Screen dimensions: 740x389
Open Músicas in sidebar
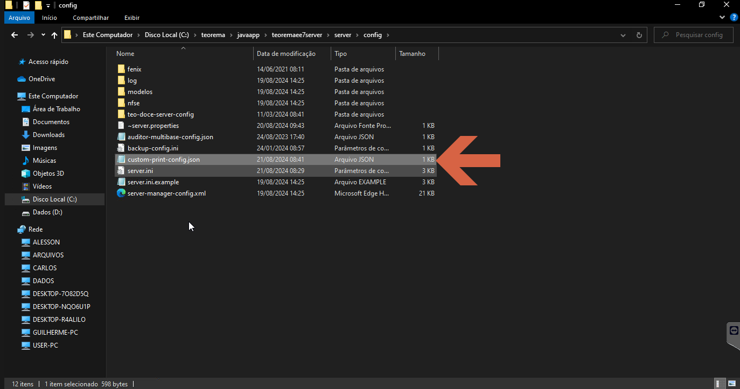pos(44,161)
